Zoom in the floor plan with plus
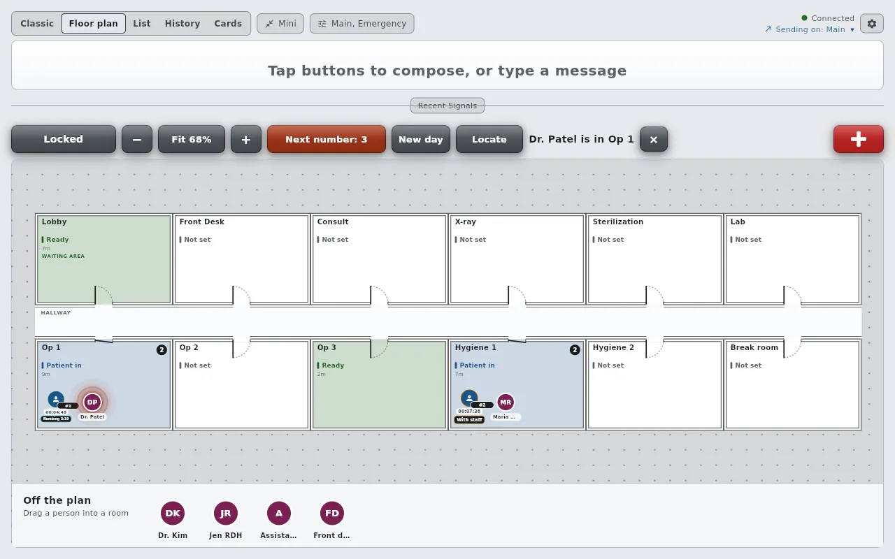This screenshot has width=895, height=559. pos(246,139)
